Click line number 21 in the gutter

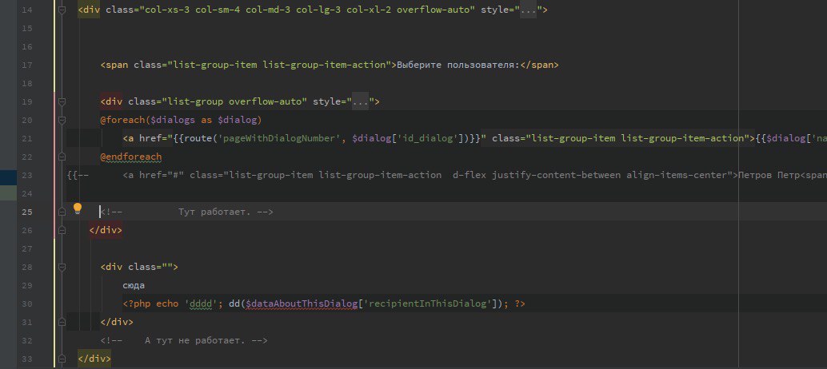coord(27,138)
